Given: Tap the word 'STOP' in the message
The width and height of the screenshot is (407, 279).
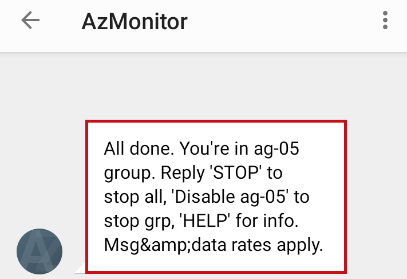Looking at the screenshot, I should click(237, 172).
